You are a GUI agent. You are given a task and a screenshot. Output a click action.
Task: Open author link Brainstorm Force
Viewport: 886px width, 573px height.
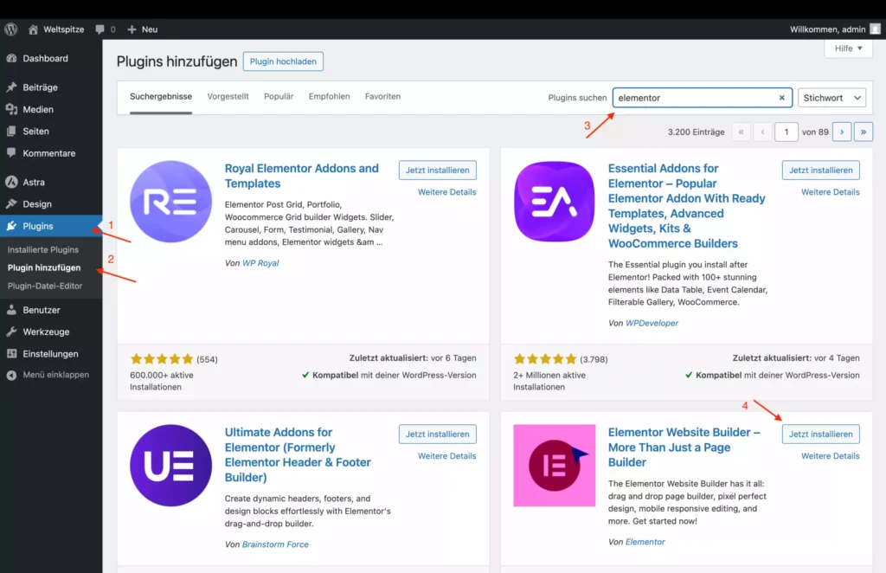point(275,544)
